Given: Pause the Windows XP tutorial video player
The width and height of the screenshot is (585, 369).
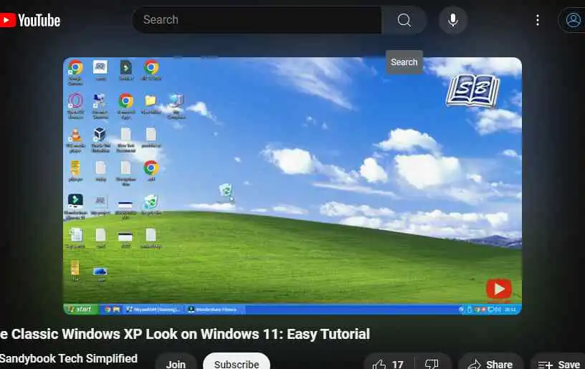Looking at the screenshot, I should (x=292, y=186).
